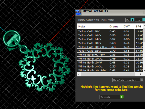Click the 0.36 DWT value for 14KY
The width and height of the screenshot is (145, 109).
[x=126, y=39]
